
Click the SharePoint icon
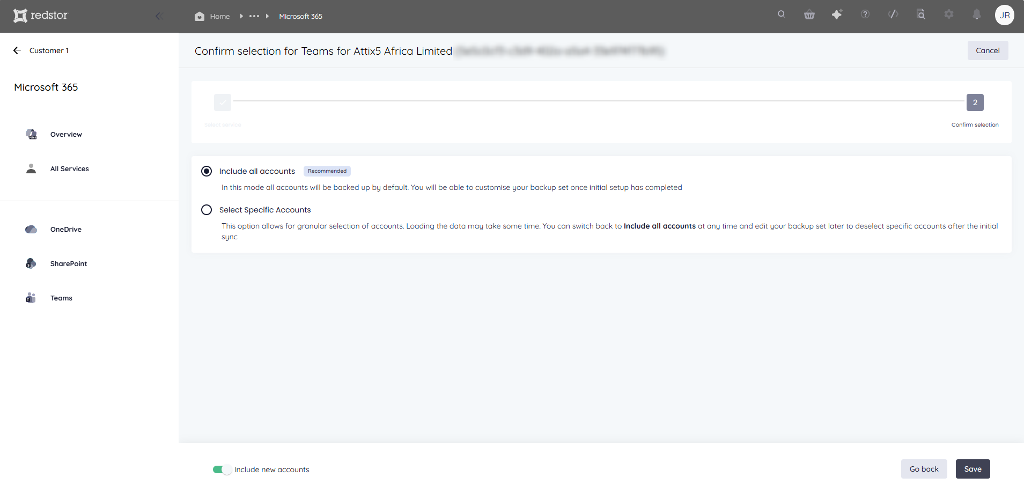pos(31,263)
